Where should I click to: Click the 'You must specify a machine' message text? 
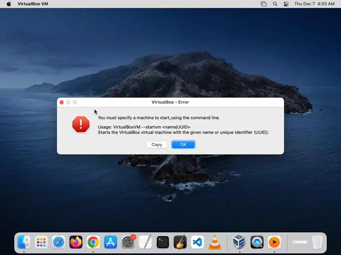click(159, 118)
